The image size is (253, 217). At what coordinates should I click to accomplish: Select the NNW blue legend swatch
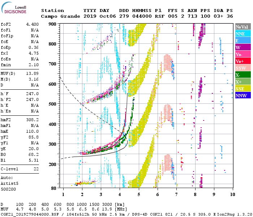[x=243, y=95]
